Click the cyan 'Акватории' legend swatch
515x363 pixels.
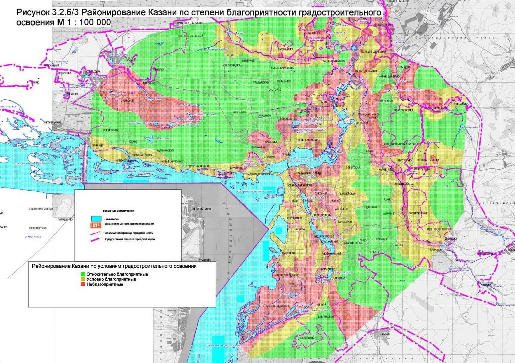tap(96, 219)
